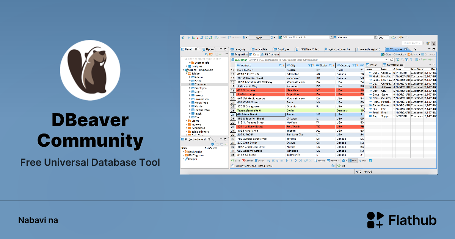Navigate to next page of results
This screenshot has height=239, width=455.
[296, 160]
